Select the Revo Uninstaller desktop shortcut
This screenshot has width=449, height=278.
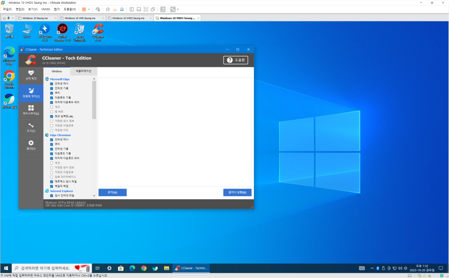pyautogui.click(x=80, y=32)
